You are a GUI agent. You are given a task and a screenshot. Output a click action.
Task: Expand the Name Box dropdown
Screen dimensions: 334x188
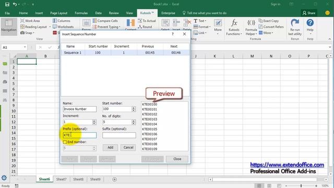[25, 47]
